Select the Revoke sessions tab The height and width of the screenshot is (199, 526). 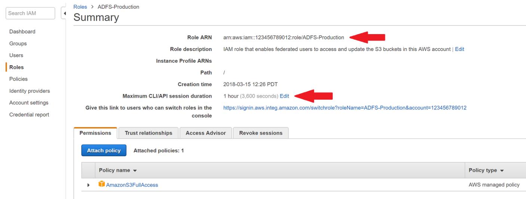tap(260, 133)
